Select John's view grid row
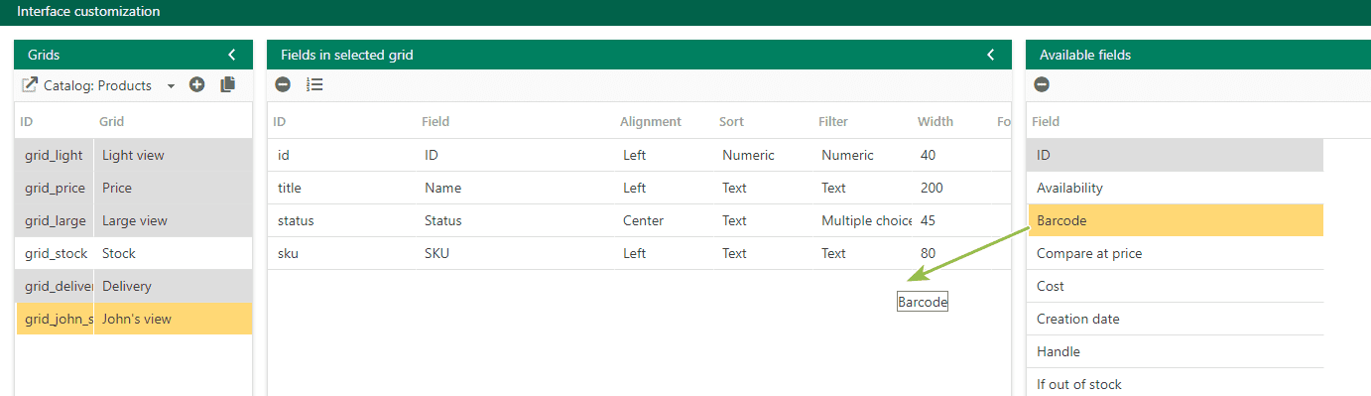Viewport: 1371px width, 396px height. [134, 319]
